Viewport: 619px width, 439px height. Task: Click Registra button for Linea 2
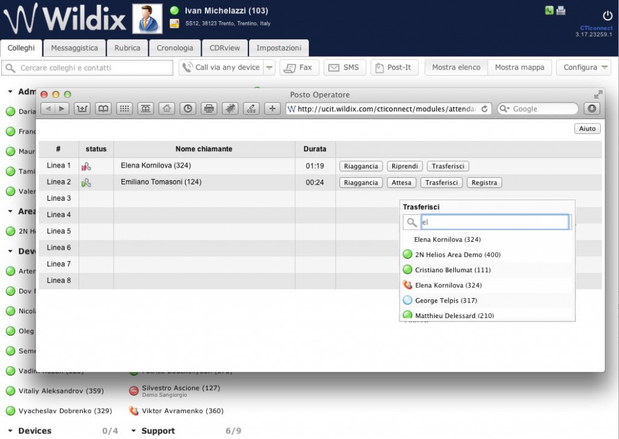point(484,183)
